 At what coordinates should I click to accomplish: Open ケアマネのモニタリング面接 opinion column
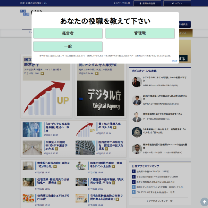[x=165, y=79]
